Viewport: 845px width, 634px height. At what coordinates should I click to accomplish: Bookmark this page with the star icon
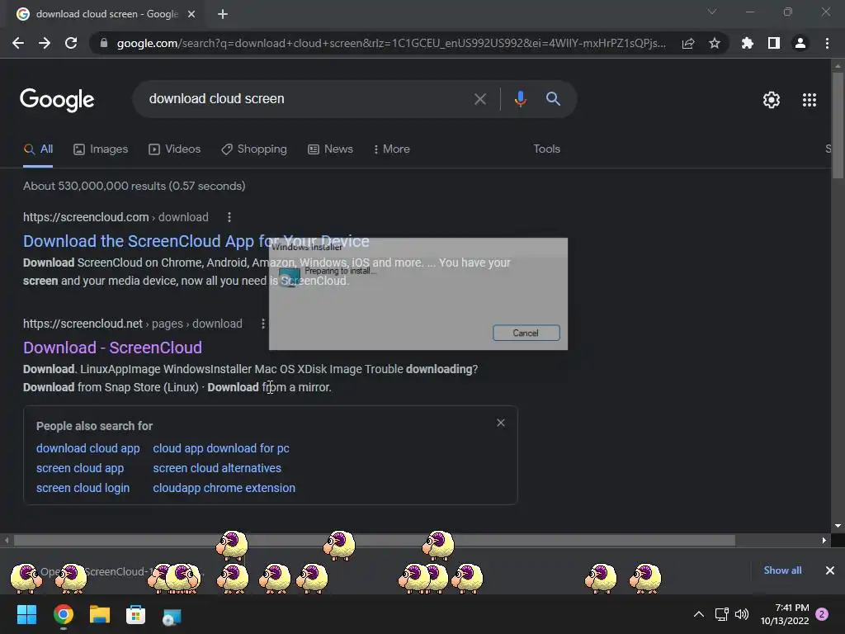[715, 43]
